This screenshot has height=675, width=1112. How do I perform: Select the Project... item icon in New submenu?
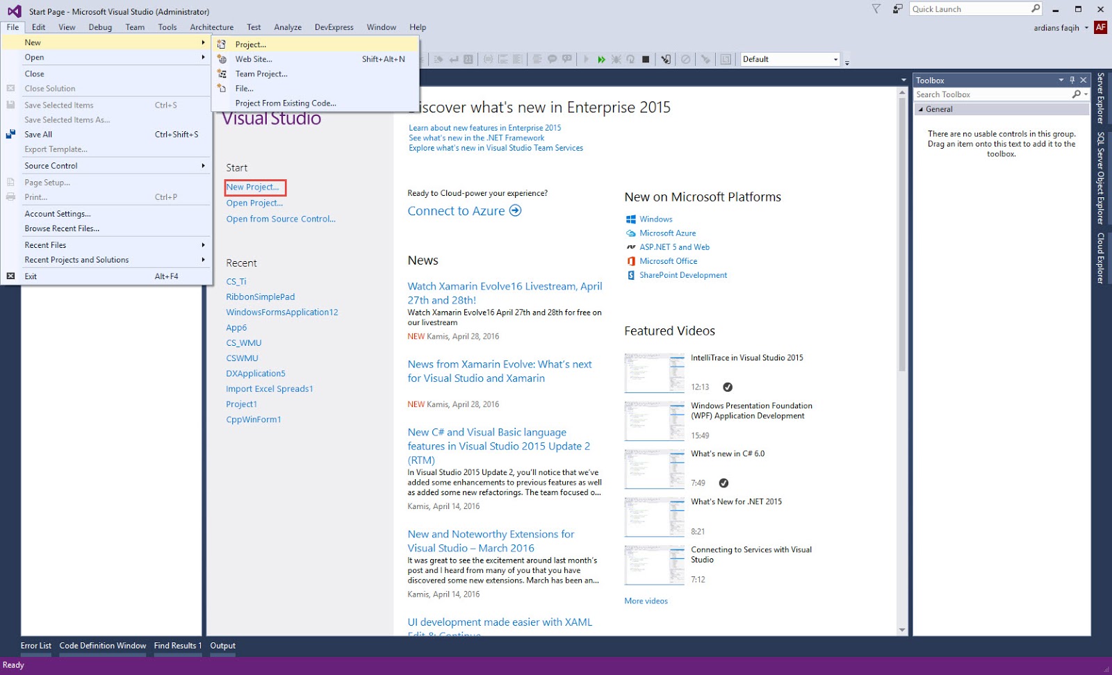pyautogui.click(x=222, y=44)
